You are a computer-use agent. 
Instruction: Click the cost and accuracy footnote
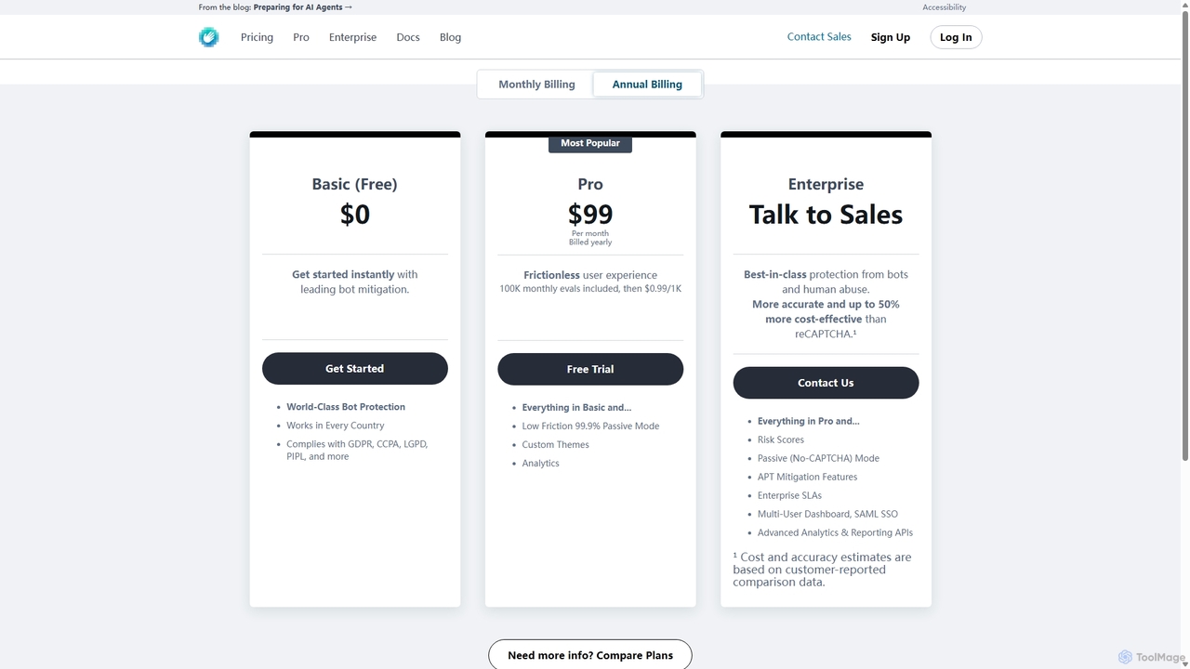[x=822, y=570]
